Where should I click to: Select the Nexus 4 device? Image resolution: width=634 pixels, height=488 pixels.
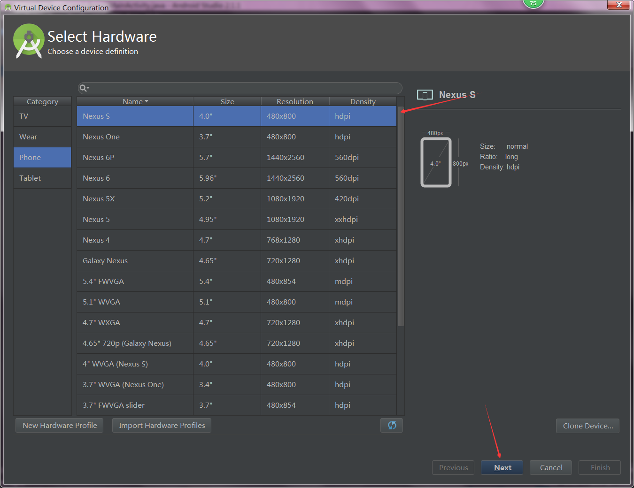[237, 240]
